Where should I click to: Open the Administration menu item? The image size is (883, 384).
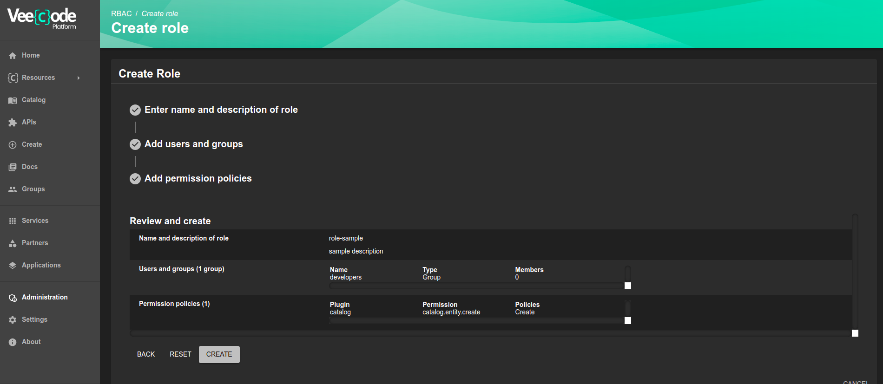coord(45,297)
